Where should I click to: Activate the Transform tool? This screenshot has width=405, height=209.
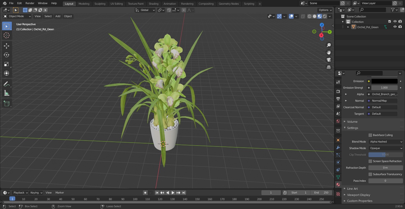coord(7,73)
